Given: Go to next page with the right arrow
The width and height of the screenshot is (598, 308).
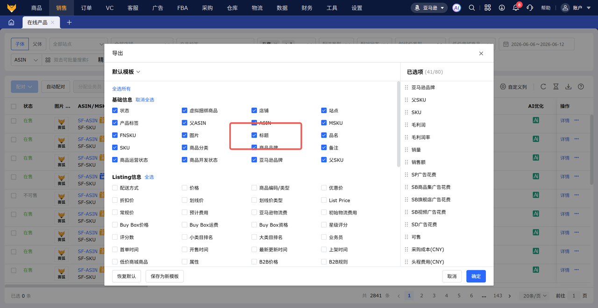Looking at the screenshot, I should [510, 296].
